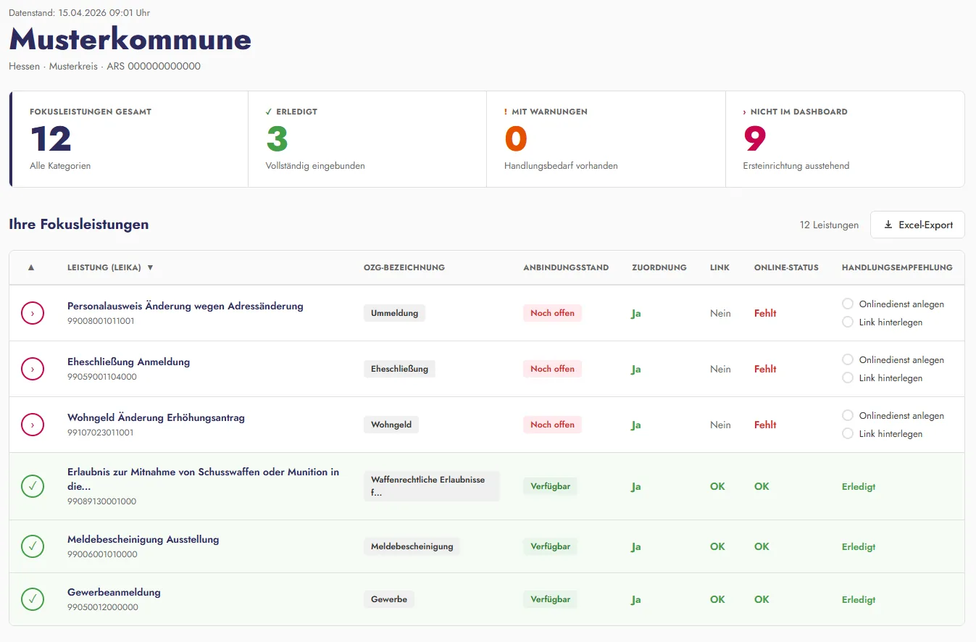Sort by Leistung (LeiKa) column header
Image resolution: width=976 pixels, height=642 pixels.
click(x=110, y=267)
